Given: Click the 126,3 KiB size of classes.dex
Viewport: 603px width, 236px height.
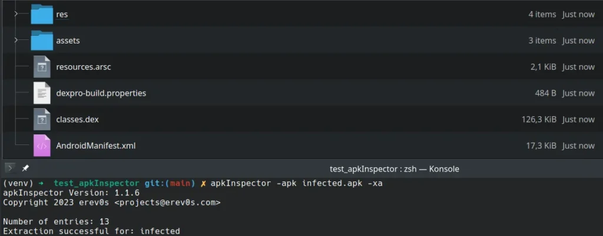Looking at the screenshot, I should click(x=539, y=119).
